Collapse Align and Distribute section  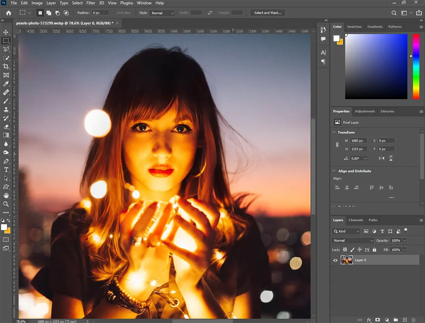pyautogui.click(x=334, y=171)
